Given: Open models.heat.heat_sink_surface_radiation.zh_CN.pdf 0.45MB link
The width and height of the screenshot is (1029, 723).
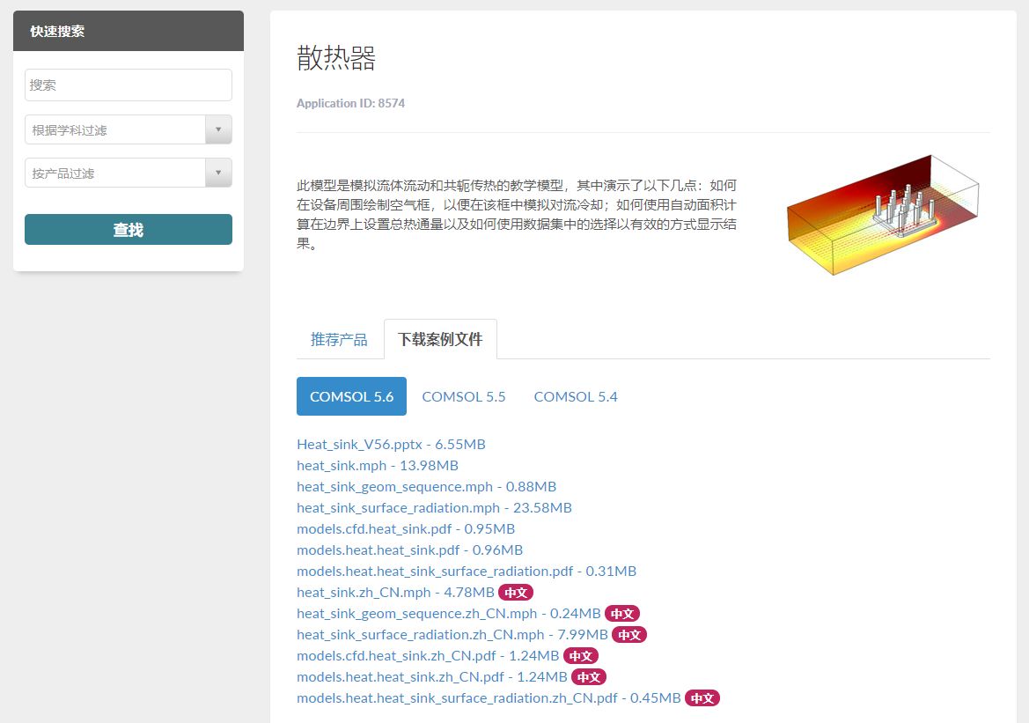Looking at the screenshot, I should 489,698.
